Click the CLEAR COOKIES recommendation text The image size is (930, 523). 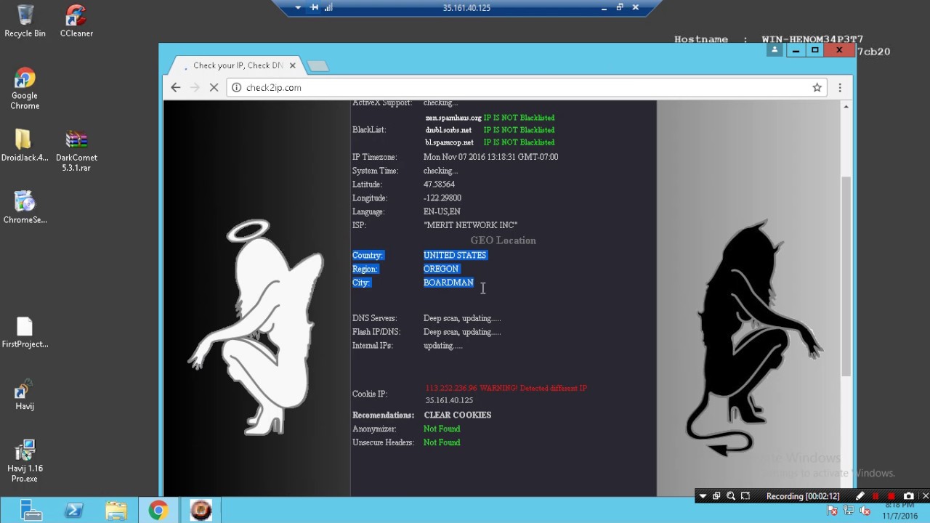point(458,415)
